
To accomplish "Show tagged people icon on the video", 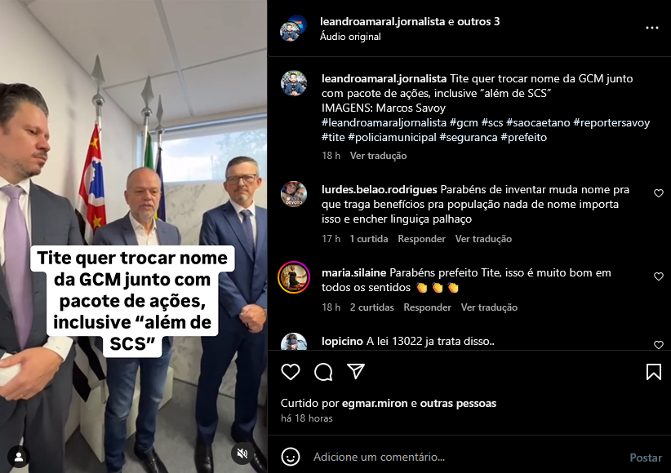I will point(19,457).
